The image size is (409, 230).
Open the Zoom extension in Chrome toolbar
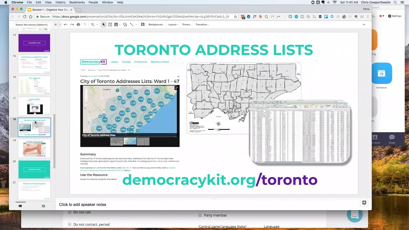click(332, 17)
